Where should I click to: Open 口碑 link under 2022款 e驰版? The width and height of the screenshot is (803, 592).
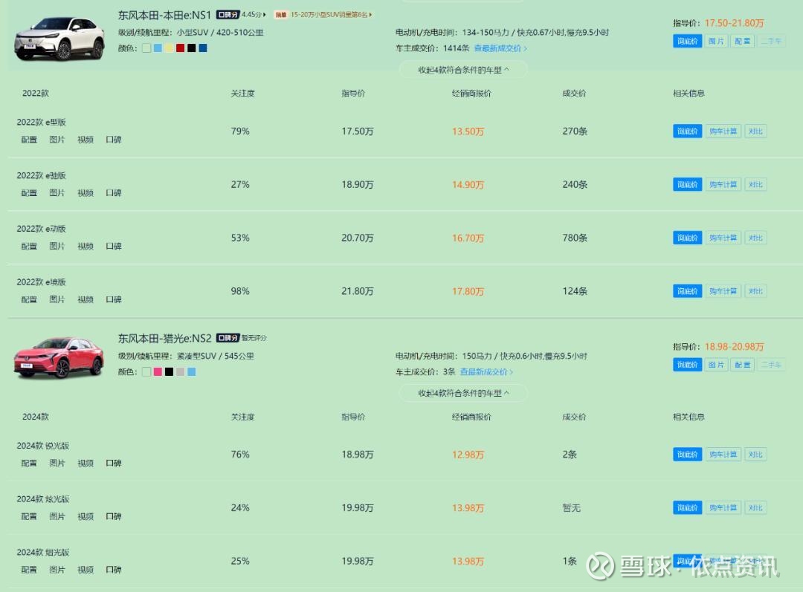tap(113, 193)
